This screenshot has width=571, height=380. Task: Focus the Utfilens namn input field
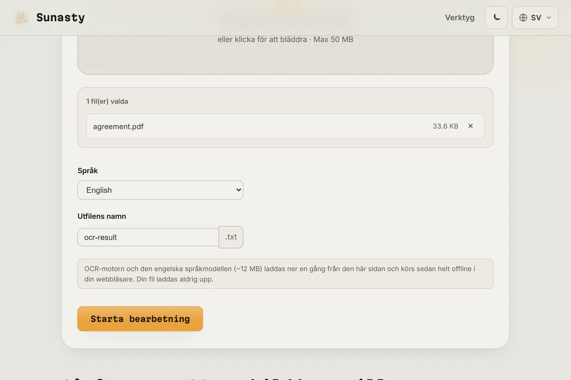click(x=148, y=237)
